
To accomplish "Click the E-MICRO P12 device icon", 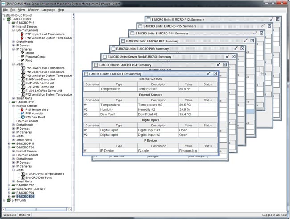I will coord(13,23).
